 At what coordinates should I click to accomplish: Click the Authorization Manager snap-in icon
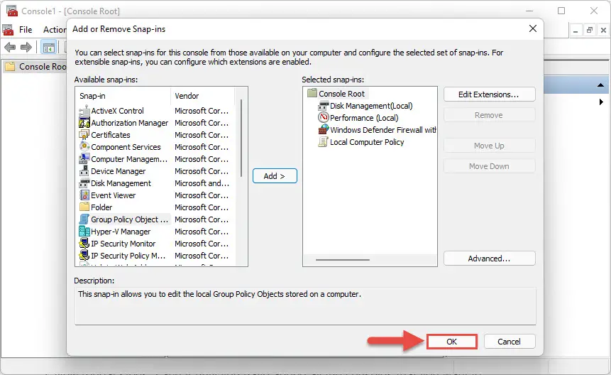click(84, 123)
